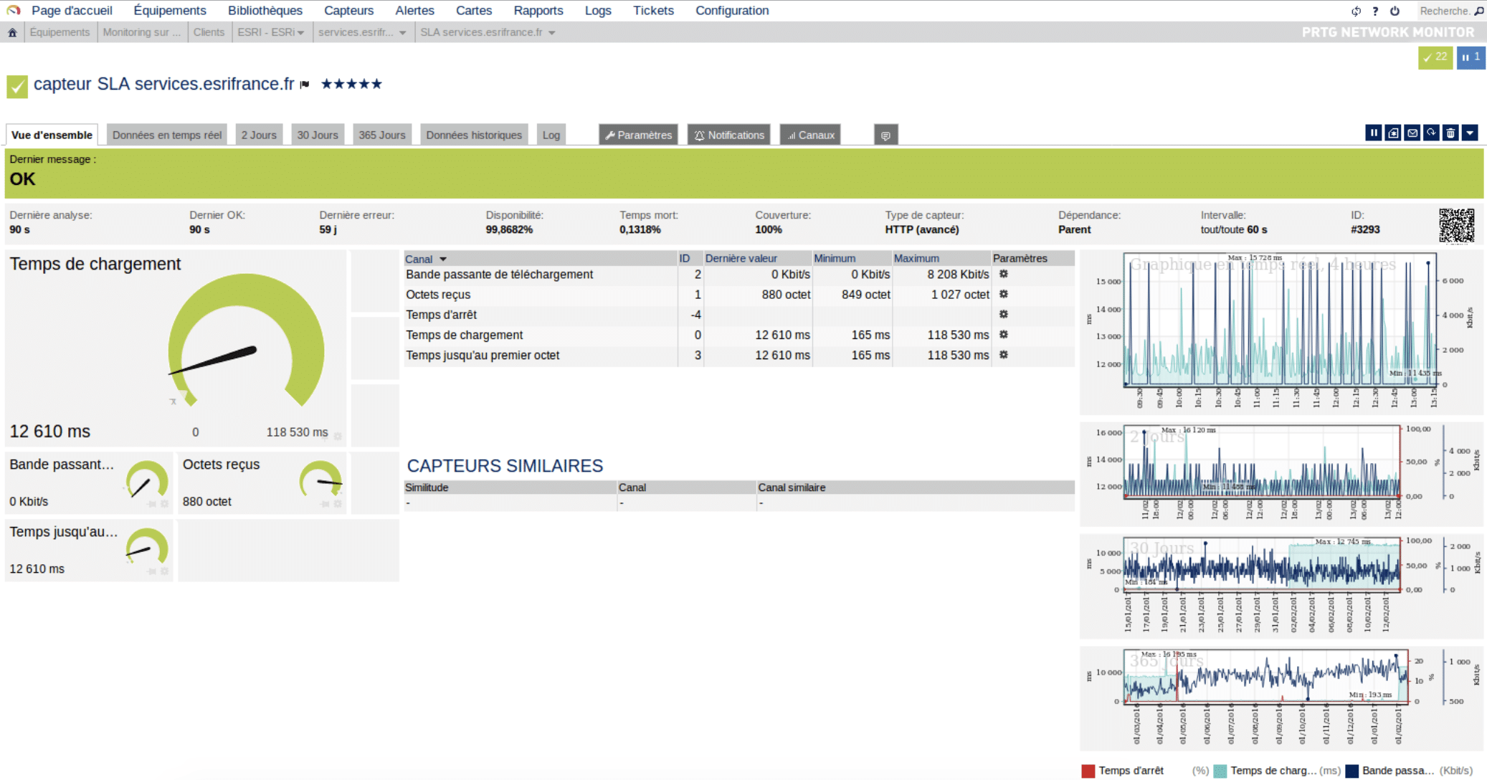The height and width of the screenshot is (780, 1487).
Task: Open the more actions dropdown arrow
Action: (1470, 133)
